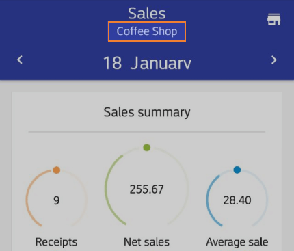This screenshot has width=294, height=251.
Task: Go to the next day arrow
Action: click(x=274, y=60)
